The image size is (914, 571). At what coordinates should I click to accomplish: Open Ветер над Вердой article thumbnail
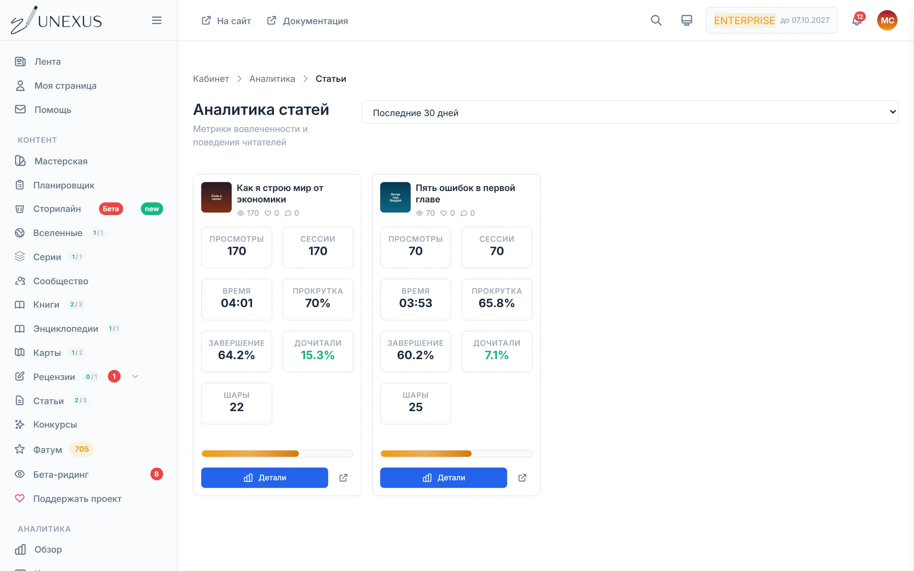(x=395, y=197)
